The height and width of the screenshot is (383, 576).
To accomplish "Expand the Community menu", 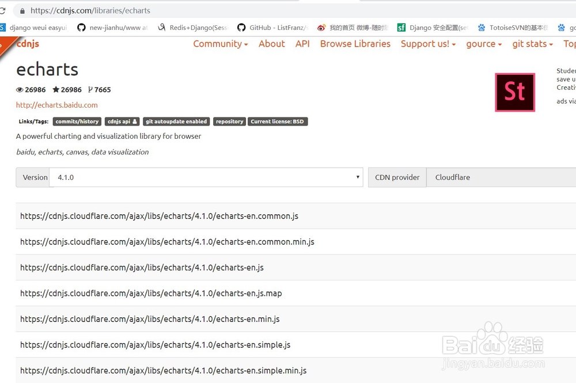I will pos(221,44).
